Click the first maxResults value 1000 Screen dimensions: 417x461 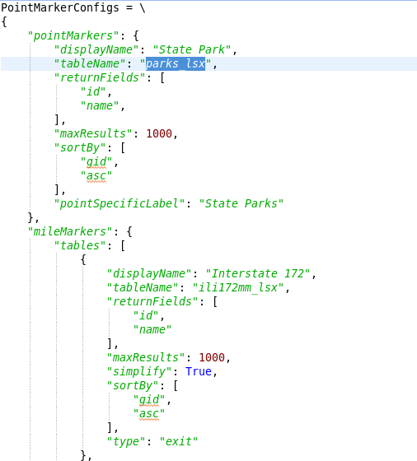click(159, 133)
